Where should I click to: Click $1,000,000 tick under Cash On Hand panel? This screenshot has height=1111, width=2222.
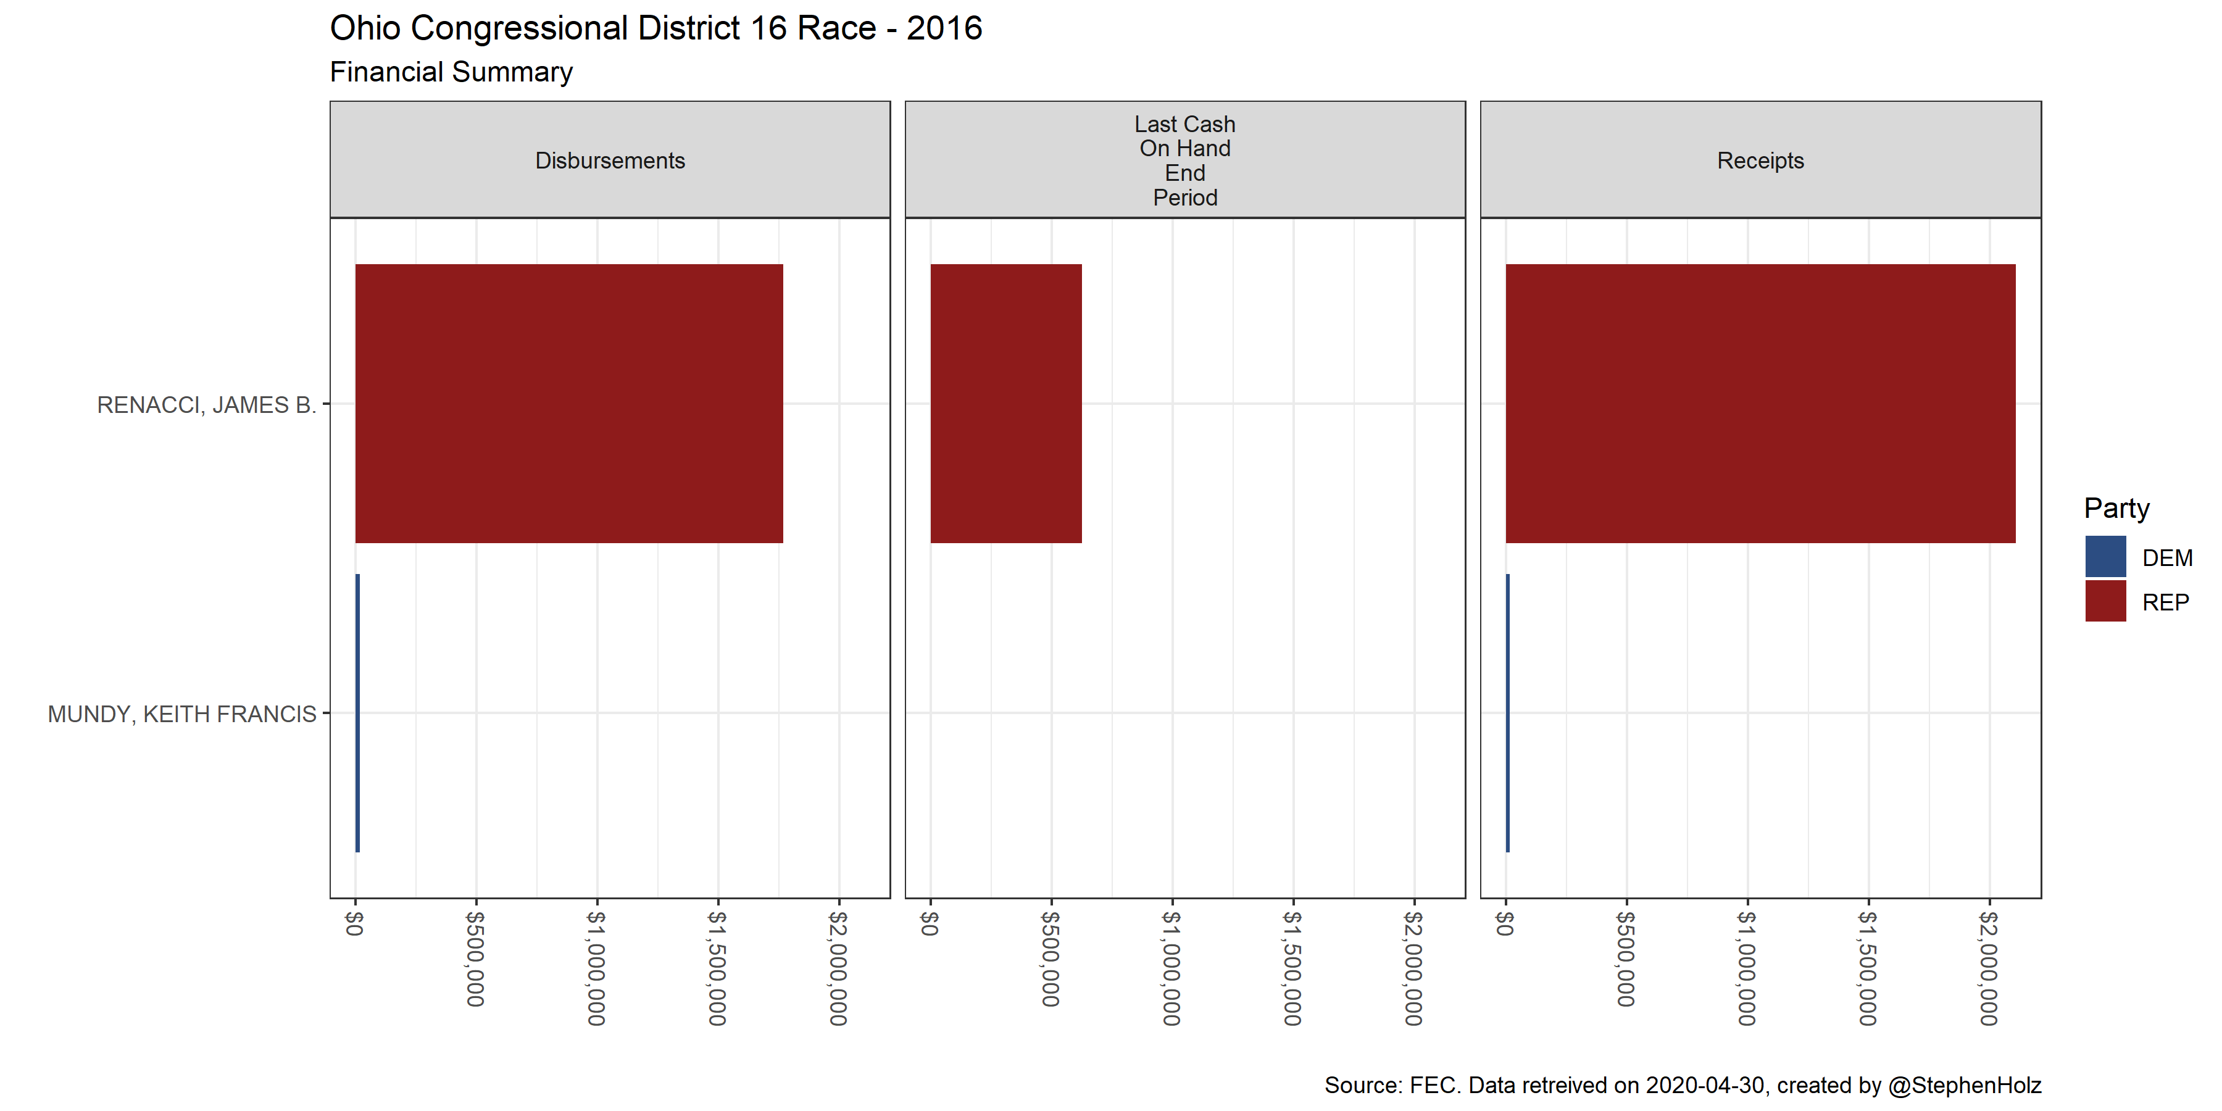(x=1171, y=968)
